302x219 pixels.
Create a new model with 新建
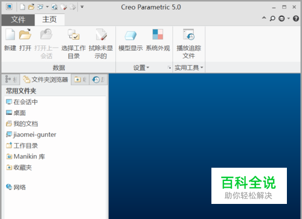tap(10, 40)
